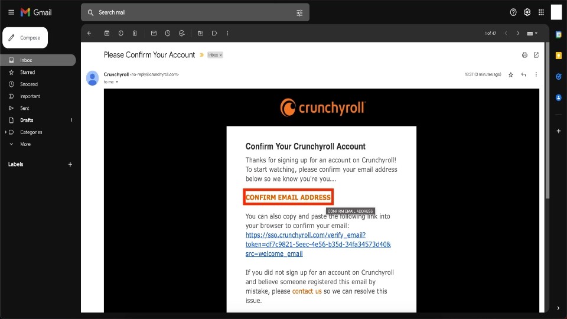The height and width of the screenshot is (319, 567).
Task: Get add-ons with the side panel plus
Action: coord(558,131)
